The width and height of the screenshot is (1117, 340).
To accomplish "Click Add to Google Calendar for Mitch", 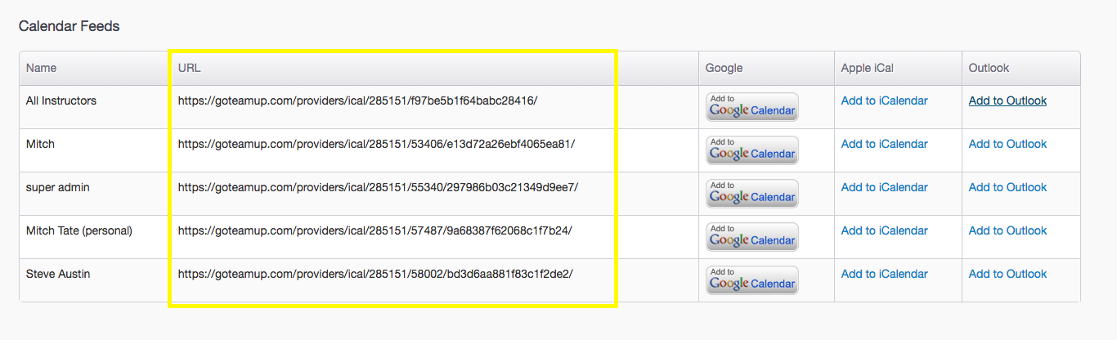I will [x=751, y=150].
